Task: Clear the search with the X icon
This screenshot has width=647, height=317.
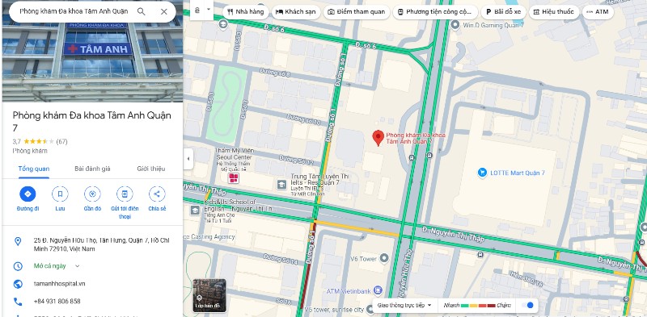Action: pos(164,11)
